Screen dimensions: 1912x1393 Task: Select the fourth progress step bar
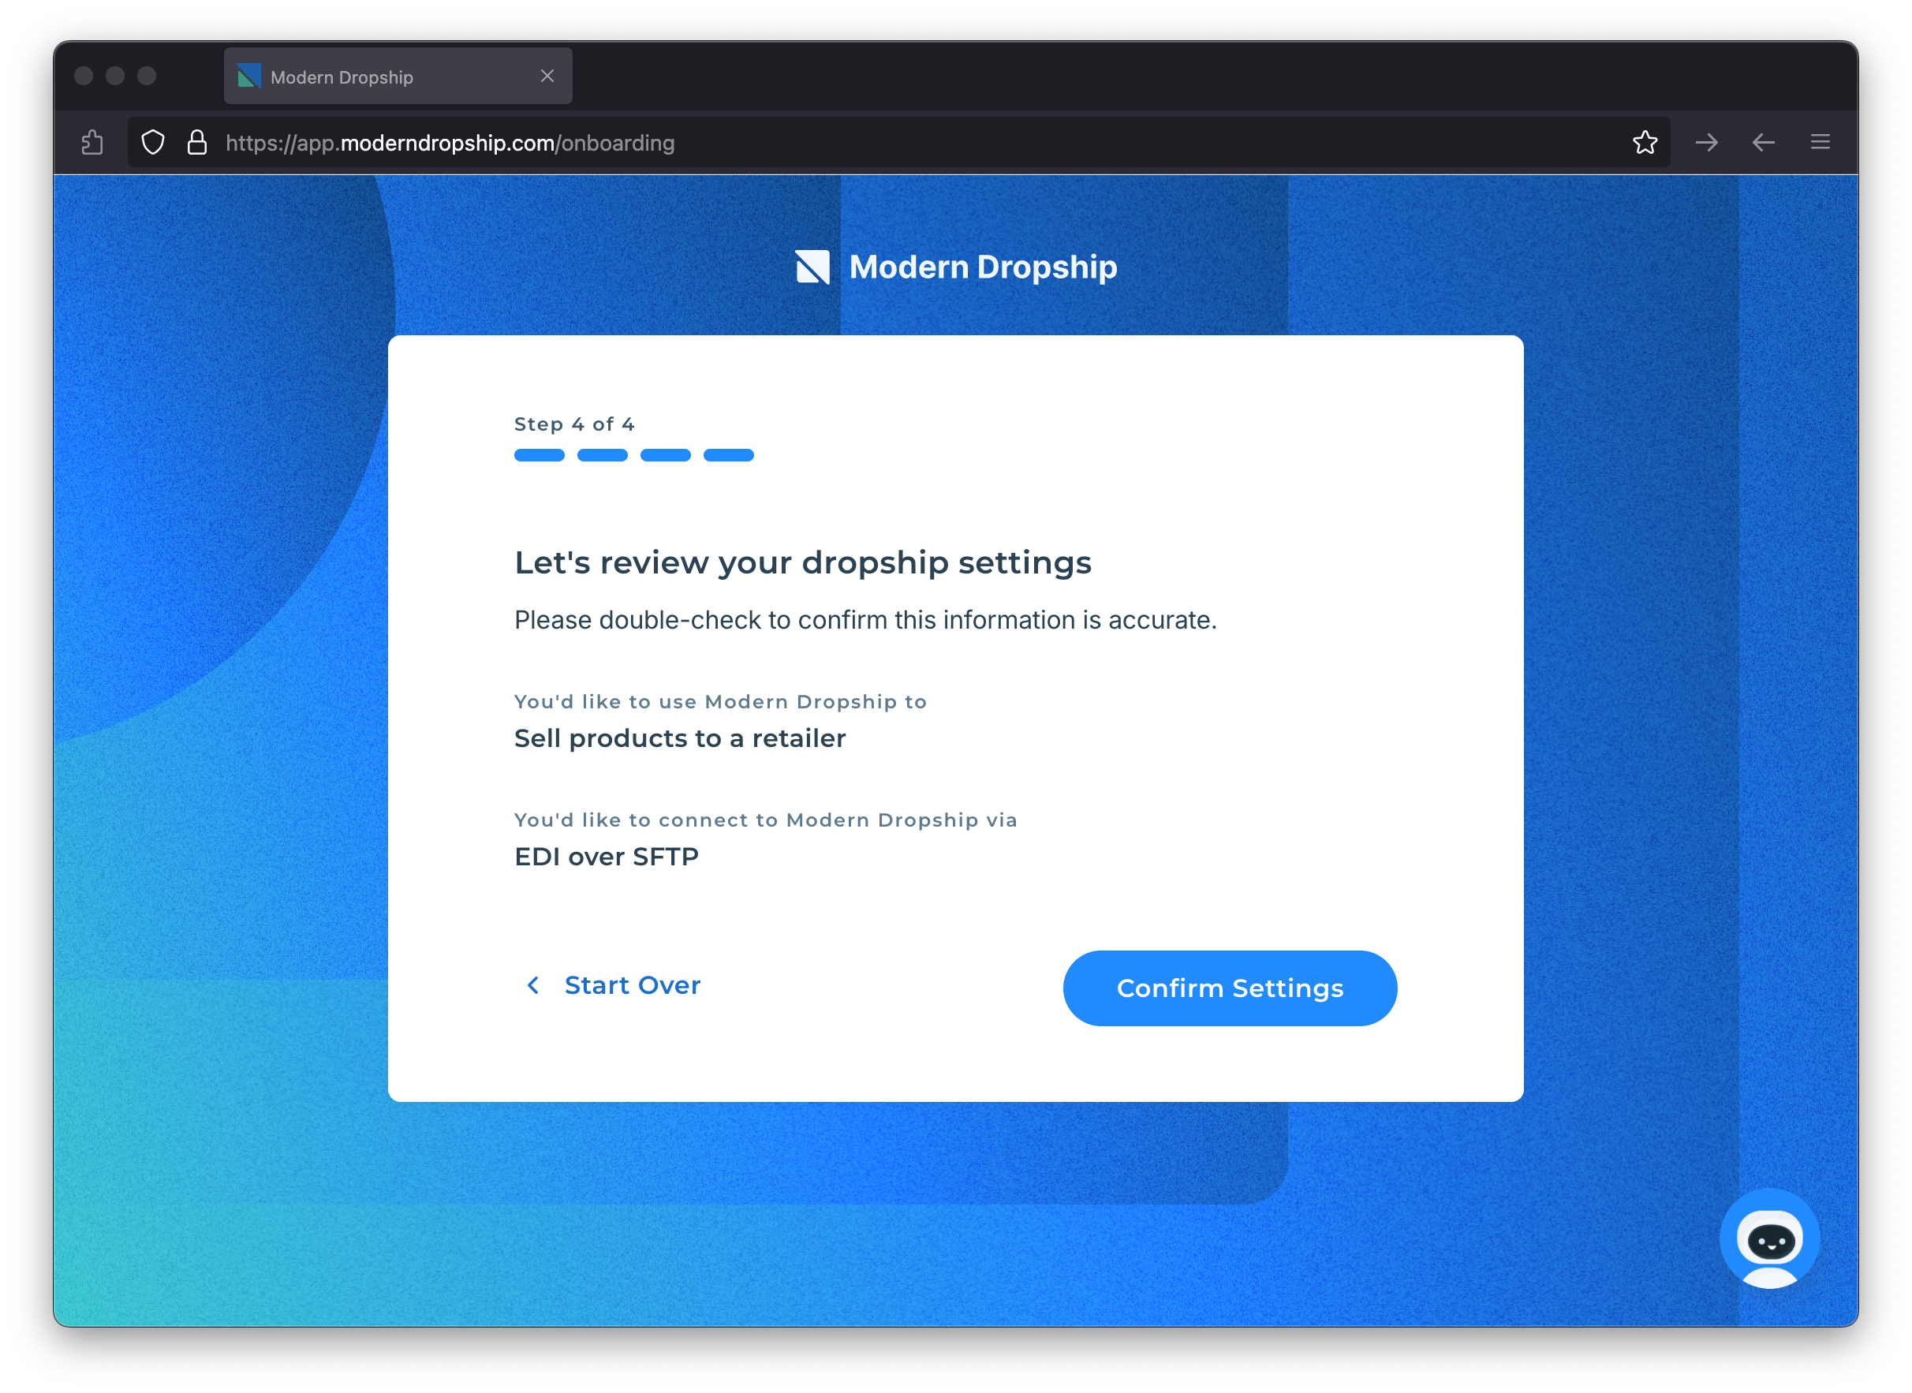pyautogui.click(x=727, y=456)
